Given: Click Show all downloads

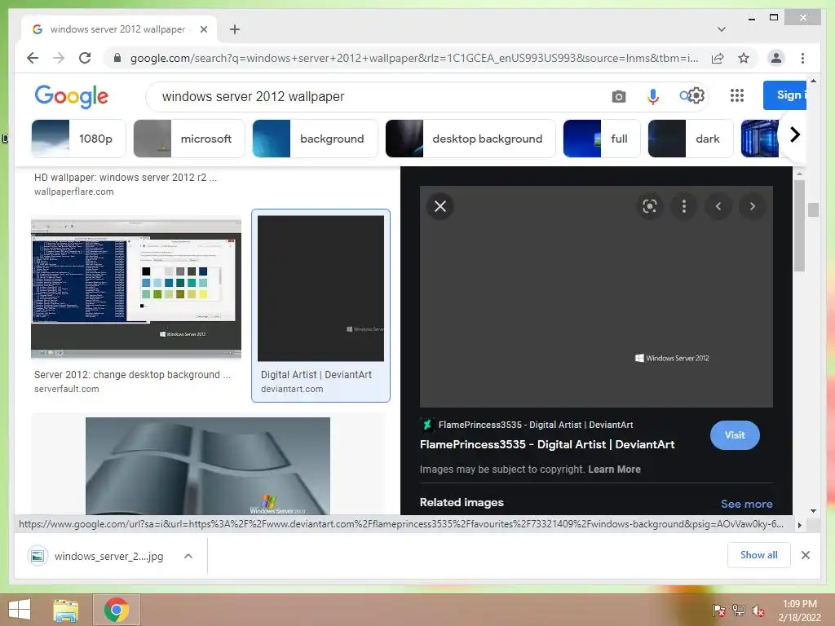Looking at the screenshot, I should pyautogui.click(x=758, y=554).
